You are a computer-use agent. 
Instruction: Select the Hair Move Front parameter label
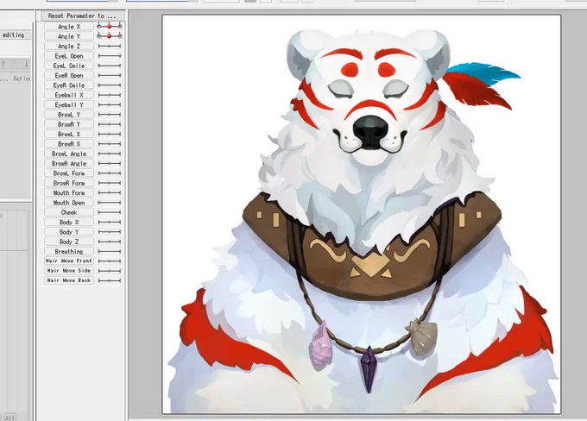pos(69,261)
